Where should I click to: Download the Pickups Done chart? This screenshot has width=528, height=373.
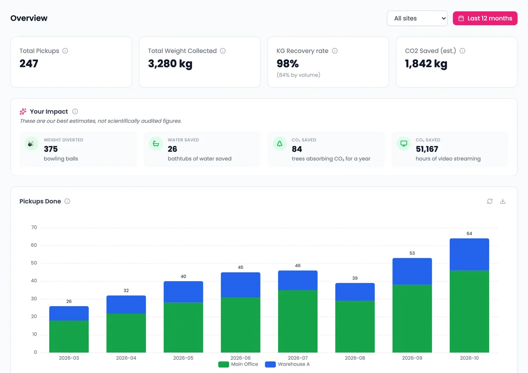(503, 201)
